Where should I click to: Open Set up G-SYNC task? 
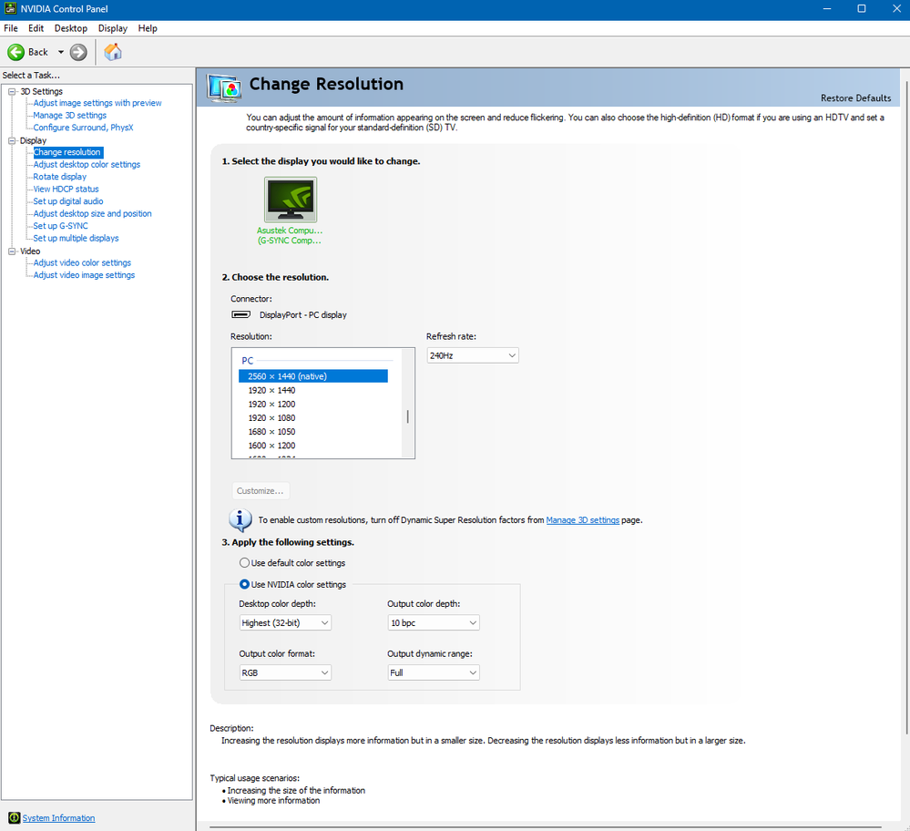point(60,226)
